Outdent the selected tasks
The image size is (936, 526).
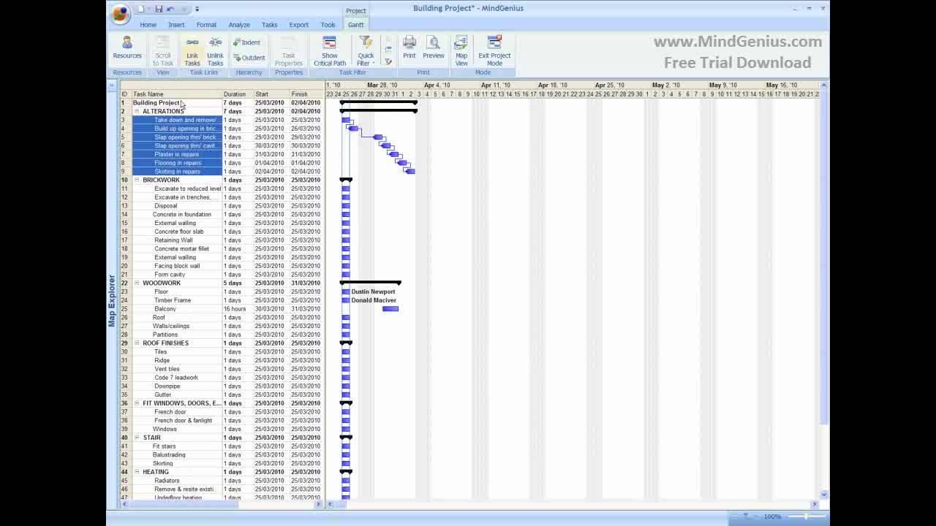pyautogui.click(x=249, y=58)
